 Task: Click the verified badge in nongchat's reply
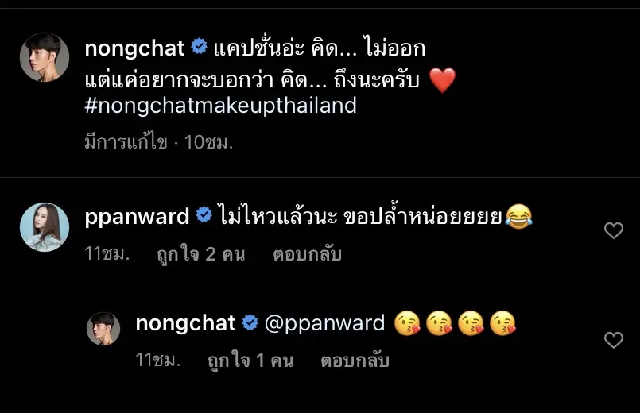click(250, 322)
